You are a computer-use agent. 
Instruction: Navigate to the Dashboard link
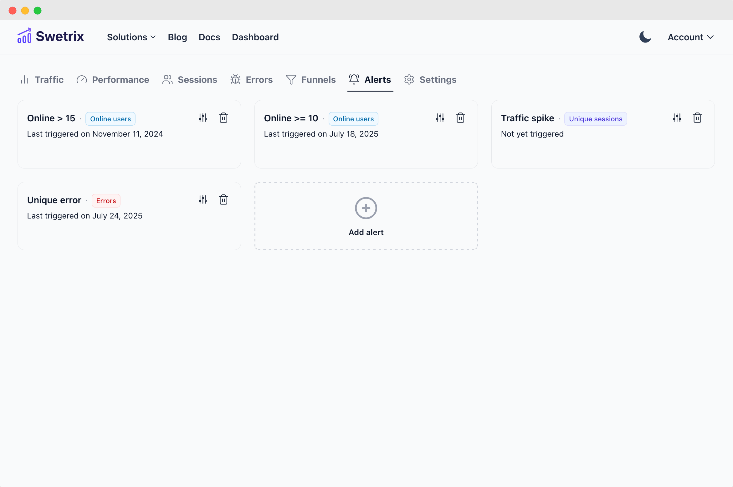(x=255, y=37)
